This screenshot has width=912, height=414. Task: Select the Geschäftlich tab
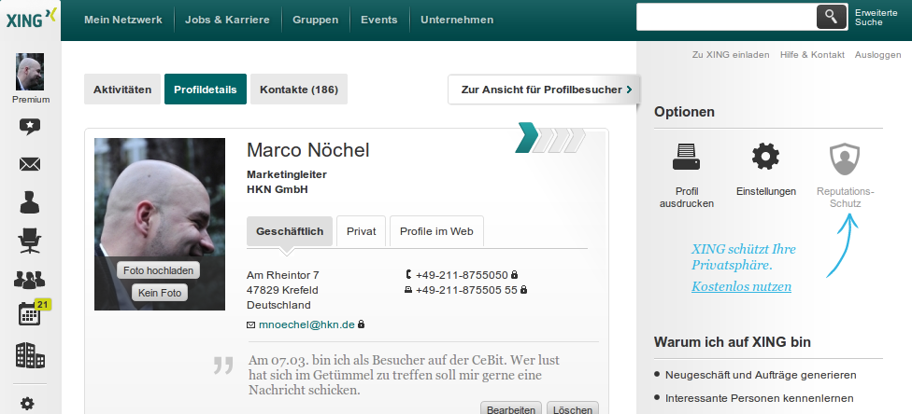coord(290,231)
